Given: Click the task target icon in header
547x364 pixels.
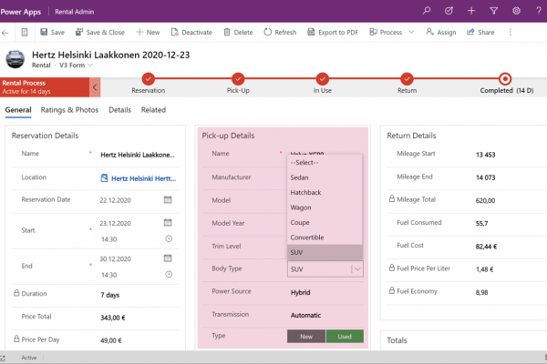Looking at the screenshot, I should click(449, 11).
